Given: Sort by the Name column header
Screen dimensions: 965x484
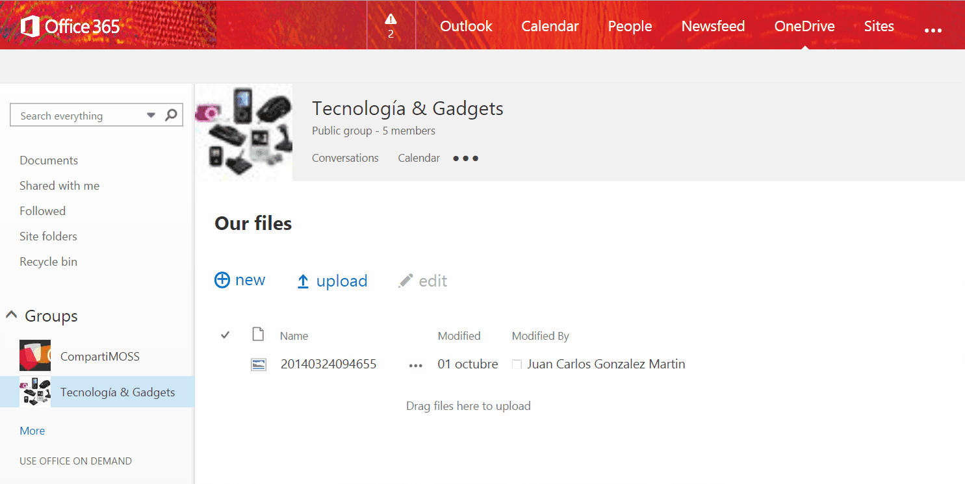Looking at the screenshot, I should (294, 336).
